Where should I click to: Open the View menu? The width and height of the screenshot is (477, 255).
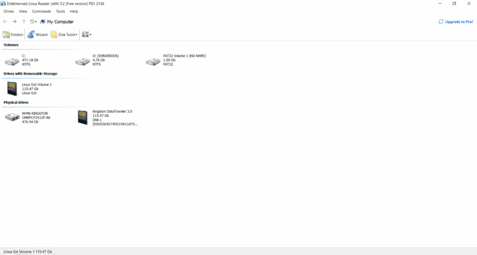click(x=23, y=11)
